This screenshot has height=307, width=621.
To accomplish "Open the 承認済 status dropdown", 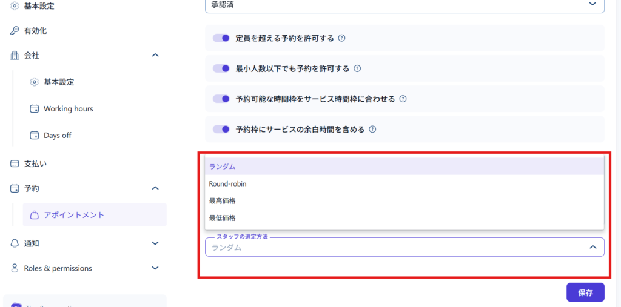I will (x=404, y=5).
